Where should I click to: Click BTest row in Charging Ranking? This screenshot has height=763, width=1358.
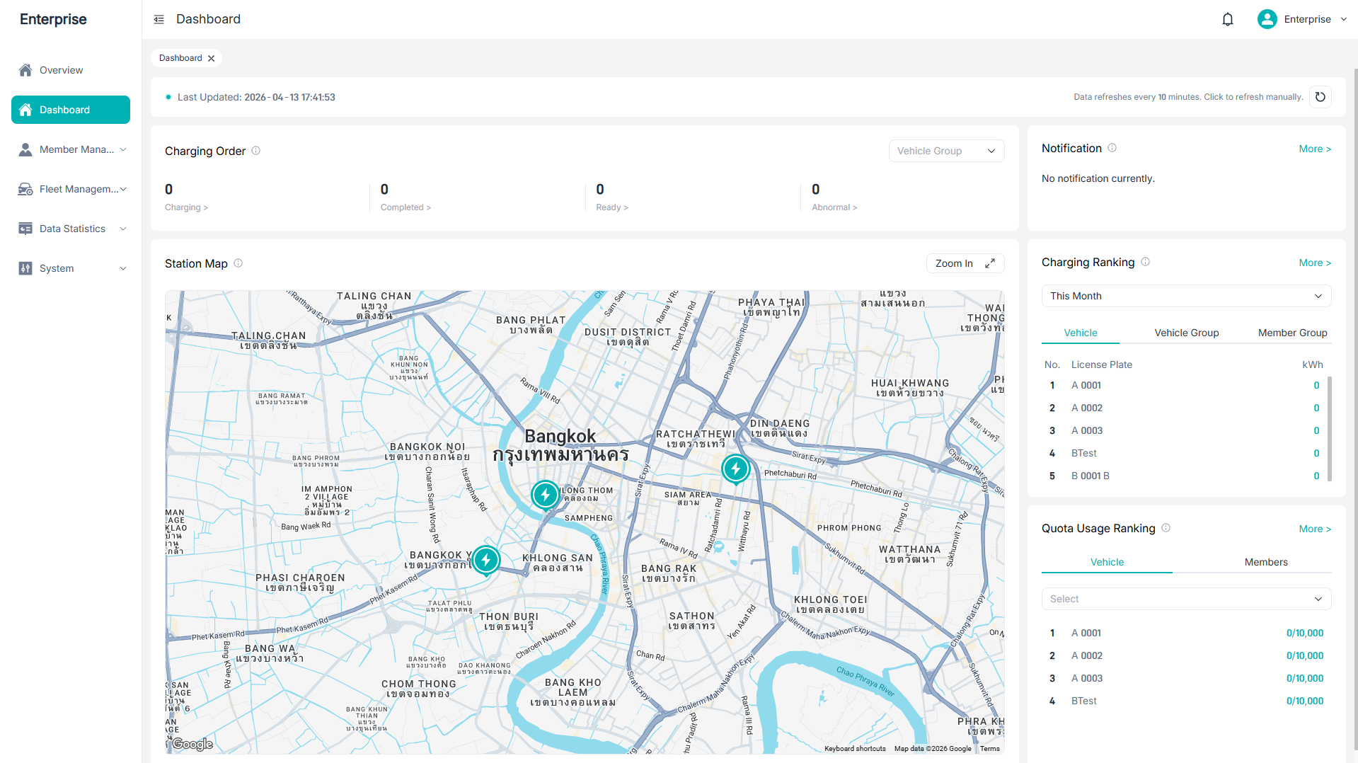pyautogui.click(x=1186, y=453)
